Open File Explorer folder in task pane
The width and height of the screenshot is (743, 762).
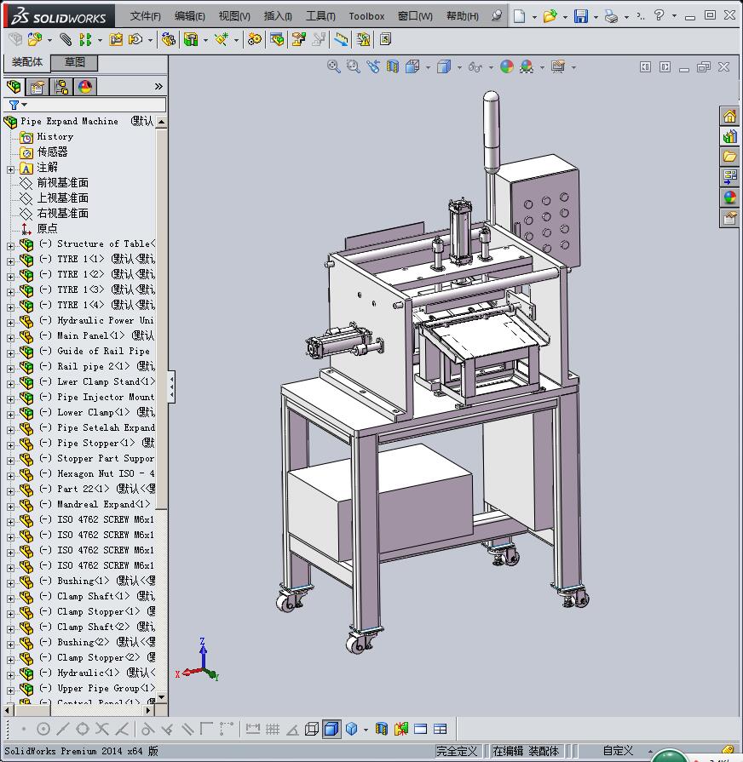click(729, 157)
